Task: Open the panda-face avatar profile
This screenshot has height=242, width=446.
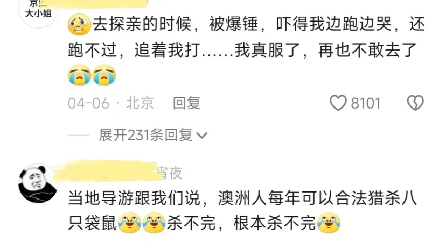Action: 38,183
